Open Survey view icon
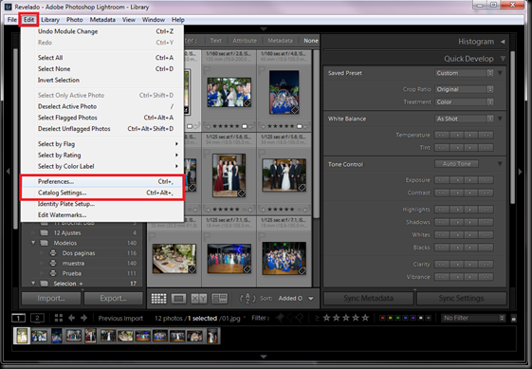The width and height of the screenshot is (532, 369). click(219, 299)
